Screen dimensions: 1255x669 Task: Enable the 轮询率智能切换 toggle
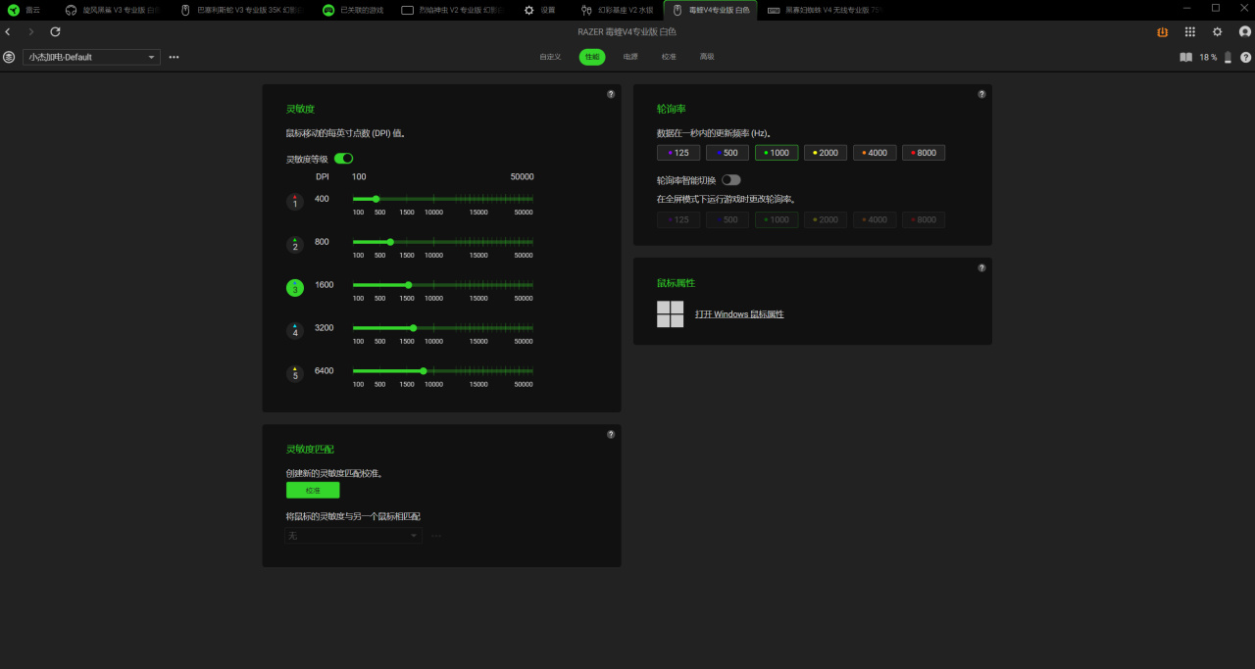731,180
